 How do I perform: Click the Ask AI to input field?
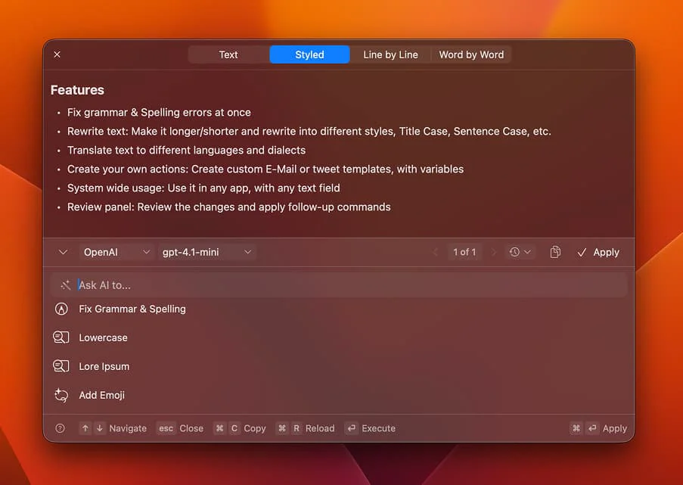[x=227, y=284]
